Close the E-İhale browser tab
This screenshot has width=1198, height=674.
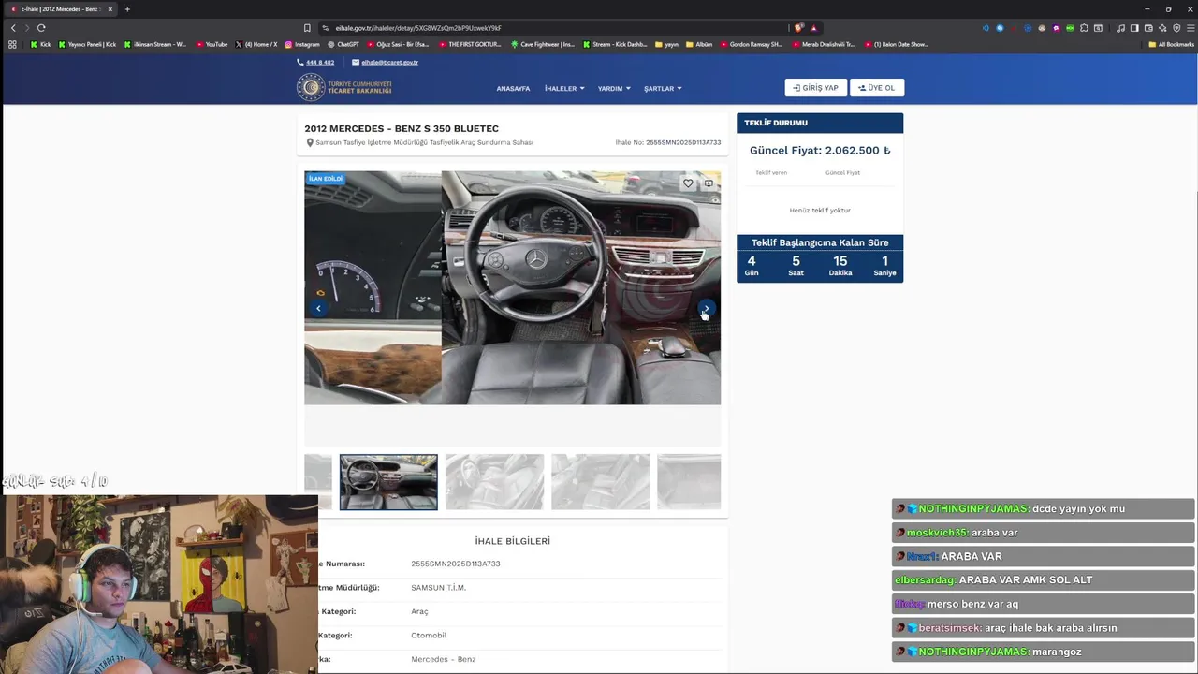(110, 9)
